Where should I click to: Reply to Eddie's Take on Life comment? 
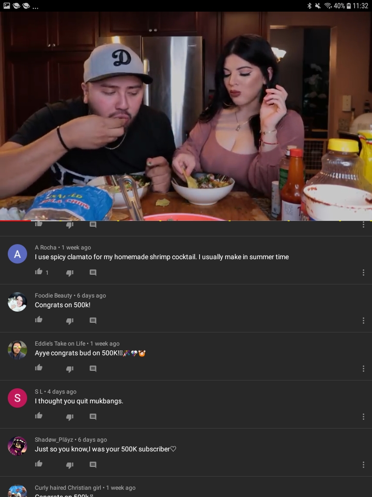[x=93, y=369]
